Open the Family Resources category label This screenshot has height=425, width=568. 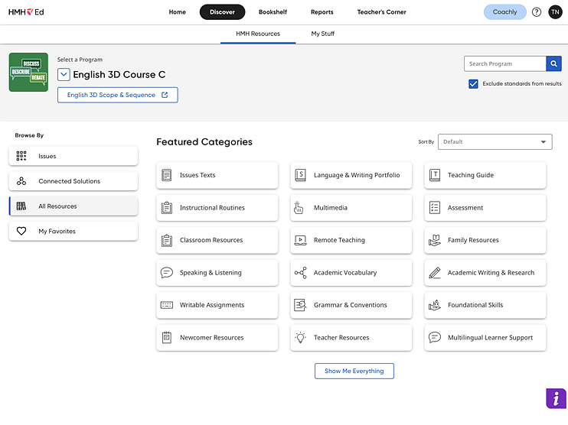click(x=473, y=240)
